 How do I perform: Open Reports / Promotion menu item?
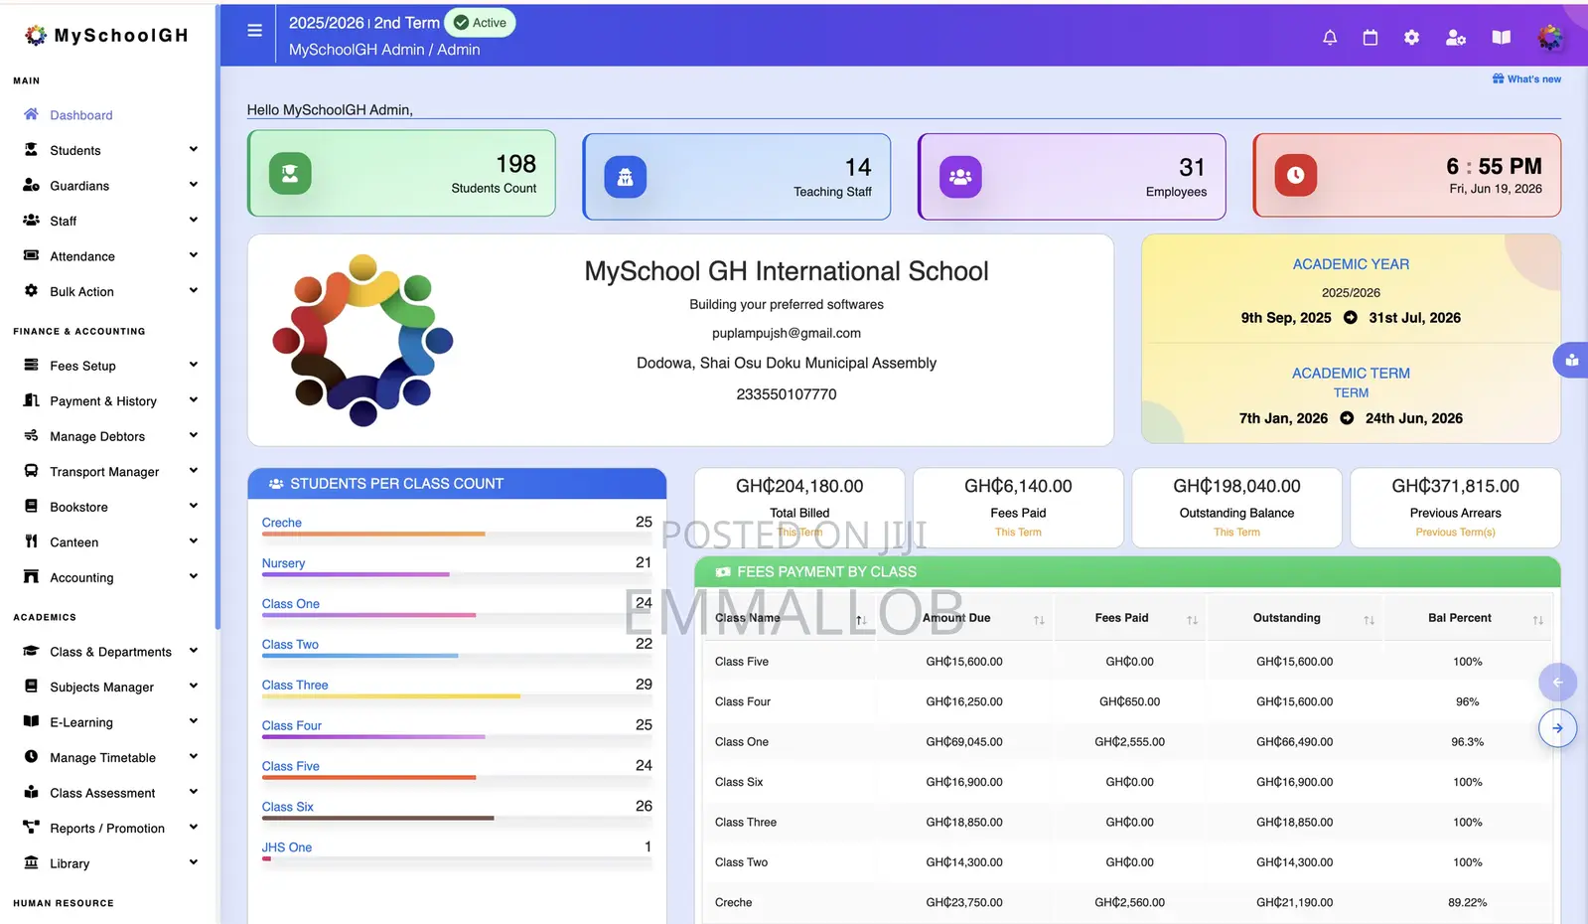tap(109, 828)
